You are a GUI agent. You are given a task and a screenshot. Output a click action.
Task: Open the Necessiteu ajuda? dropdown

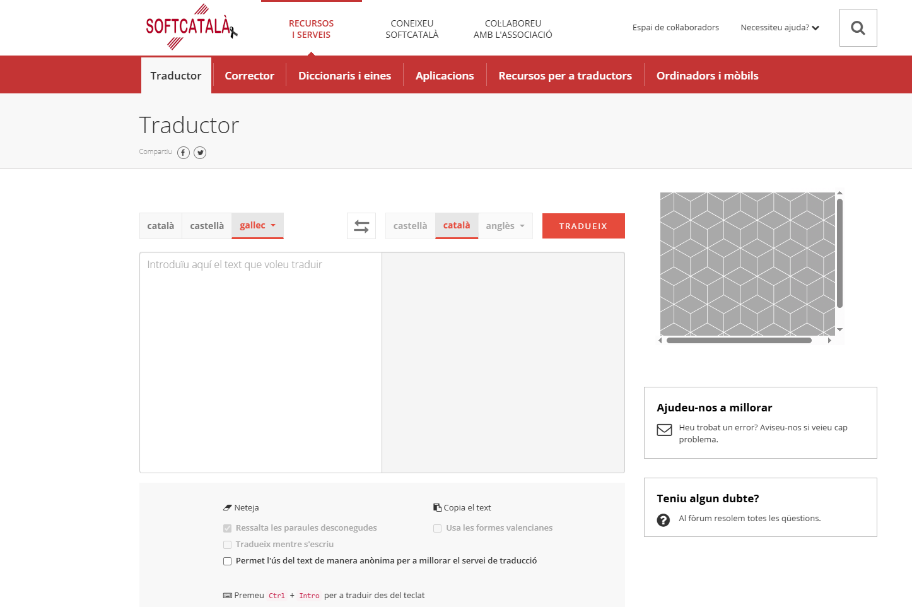(780, 27)
